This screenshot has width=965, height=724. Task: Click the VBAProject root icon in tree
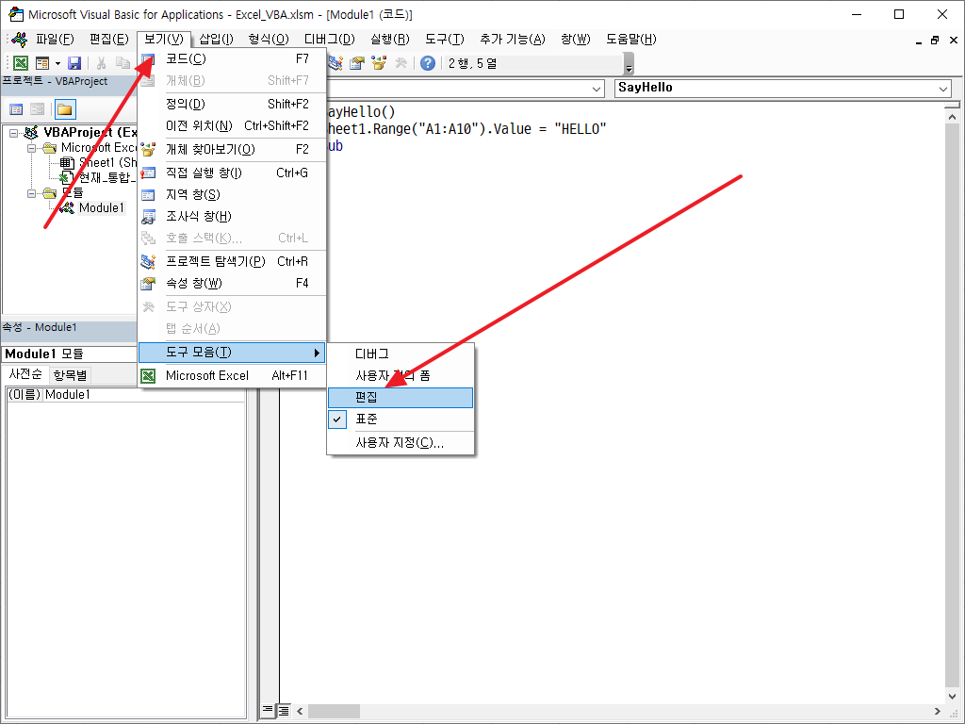click(x=31, y=132)
